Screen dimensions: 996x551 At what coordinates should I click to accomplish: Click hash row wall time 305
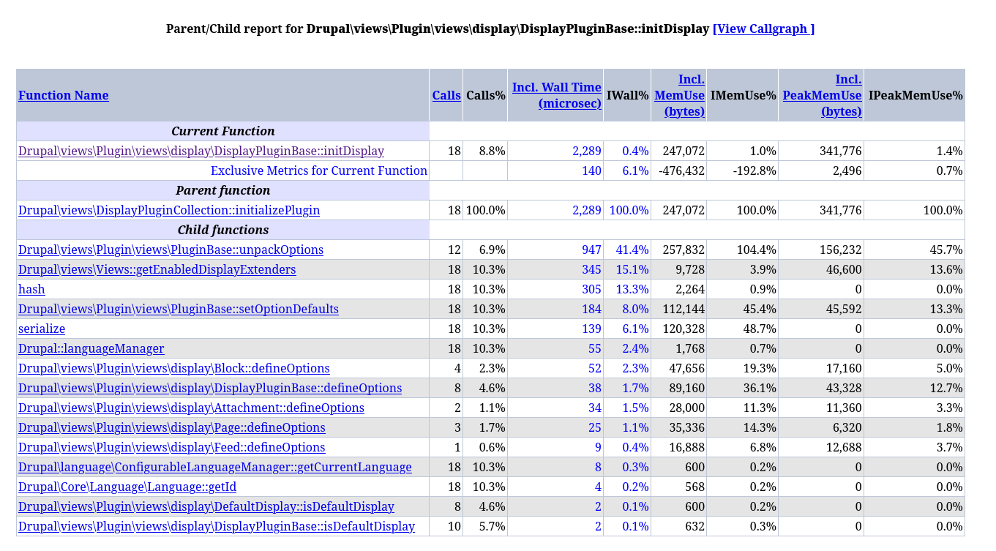591,289
